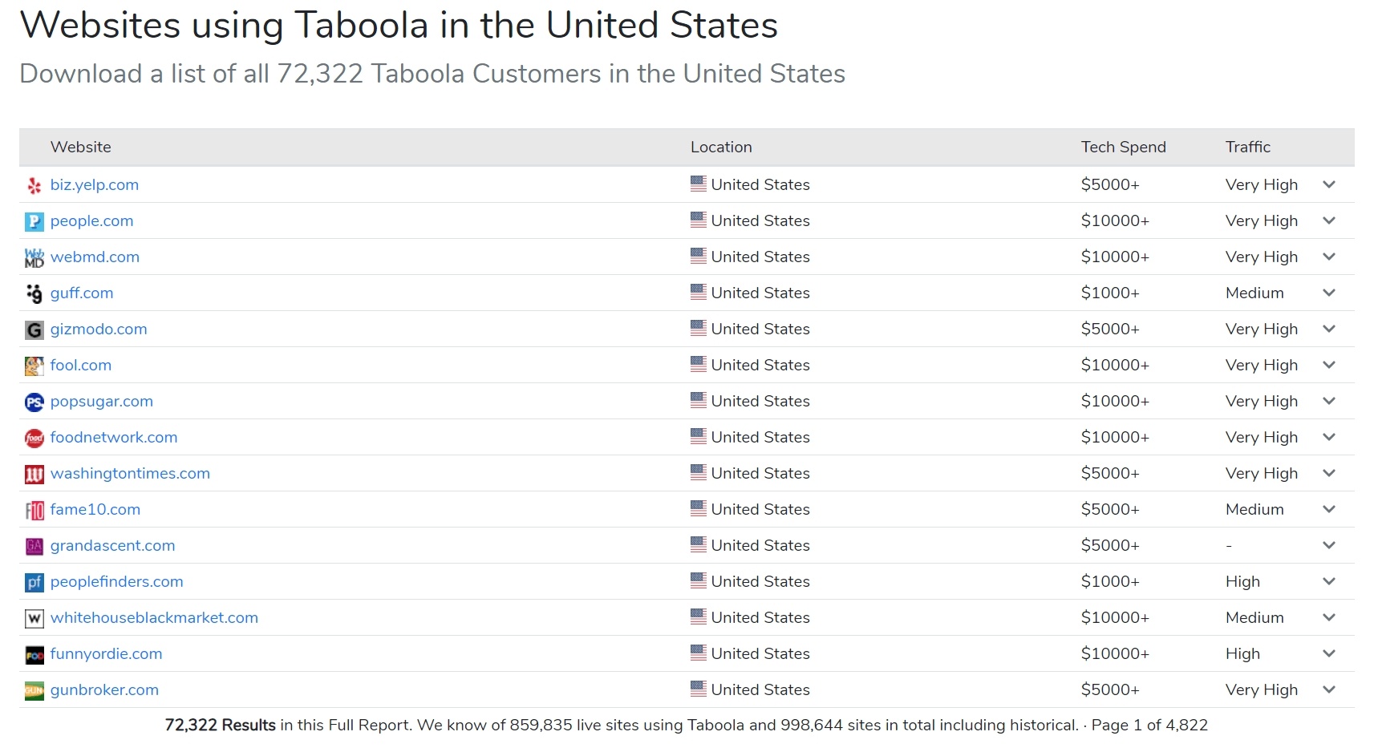
Task: Open the fame10.com link
Action: point(95,509)
